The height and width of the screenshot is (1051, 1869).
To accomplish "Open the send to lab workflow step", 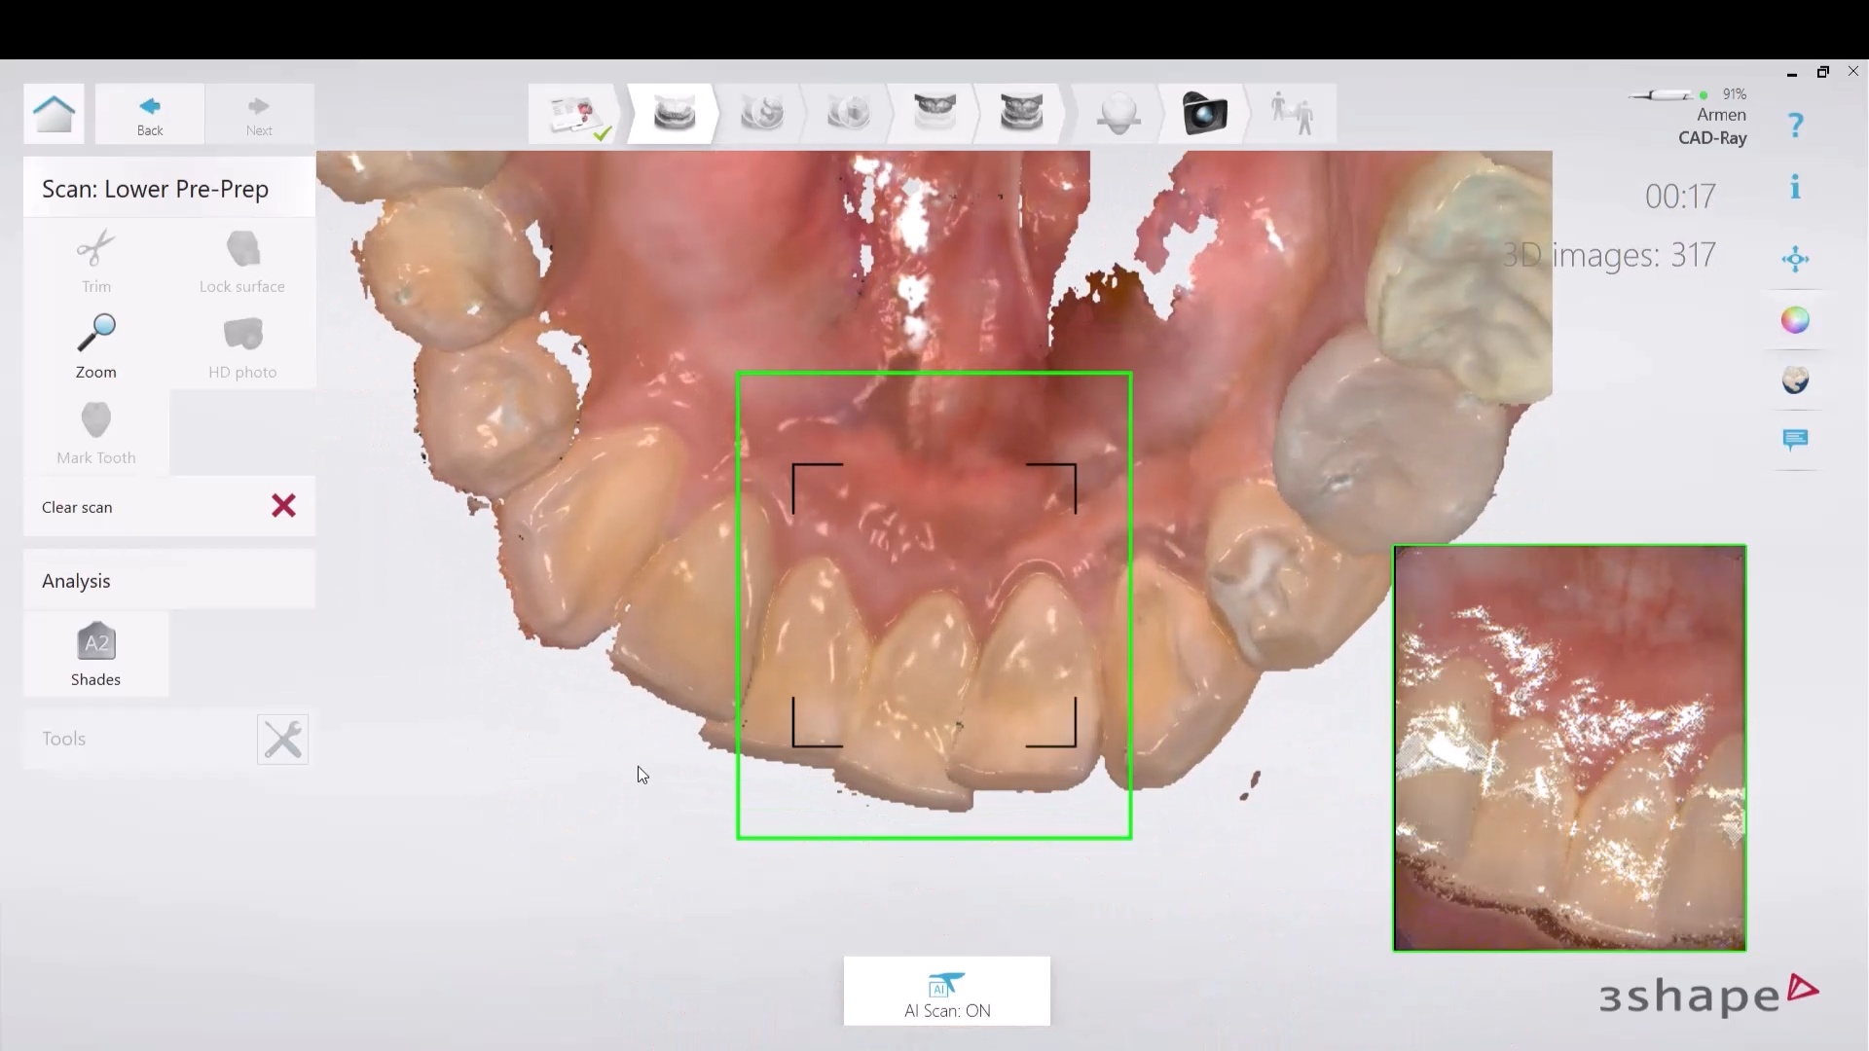I will [1292, 115].
